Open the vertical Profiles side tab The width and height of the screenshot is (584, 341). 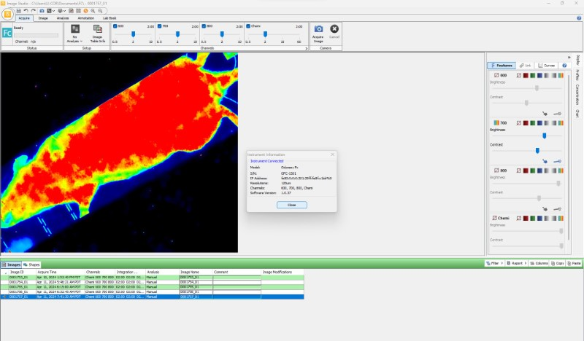577,75
